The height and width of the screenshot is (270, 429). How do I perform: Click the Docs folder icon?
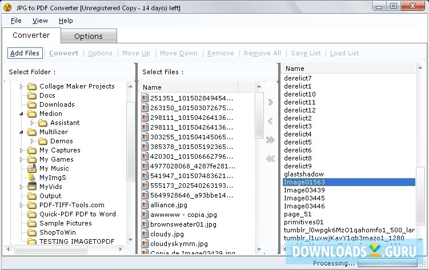32,95
